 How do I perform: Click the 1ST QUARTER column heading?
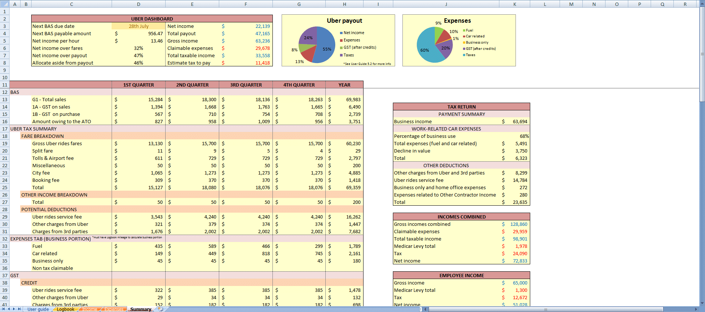coord(138,85)
